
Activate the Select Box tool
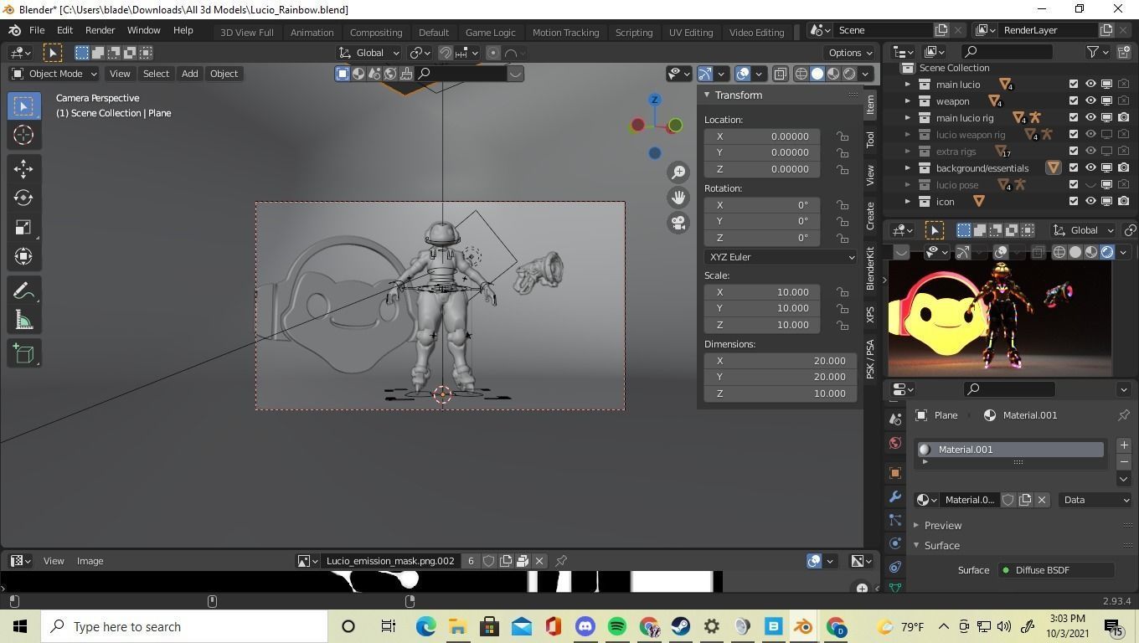(23, 105)
